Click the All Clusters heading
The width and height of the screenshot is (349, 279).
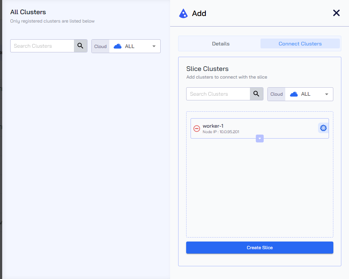tap(28, 12)
